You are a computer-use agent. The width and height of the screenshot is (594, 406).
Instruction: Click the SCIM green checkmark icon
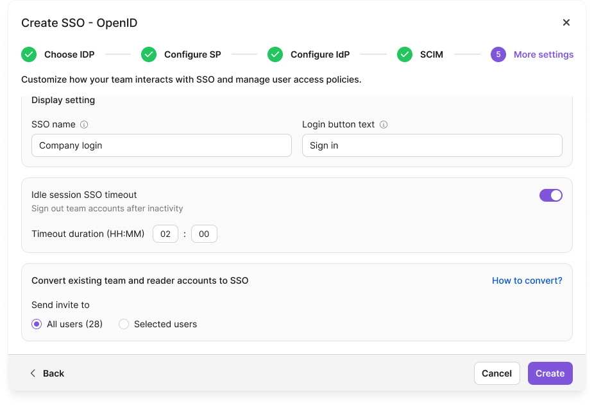405,54
